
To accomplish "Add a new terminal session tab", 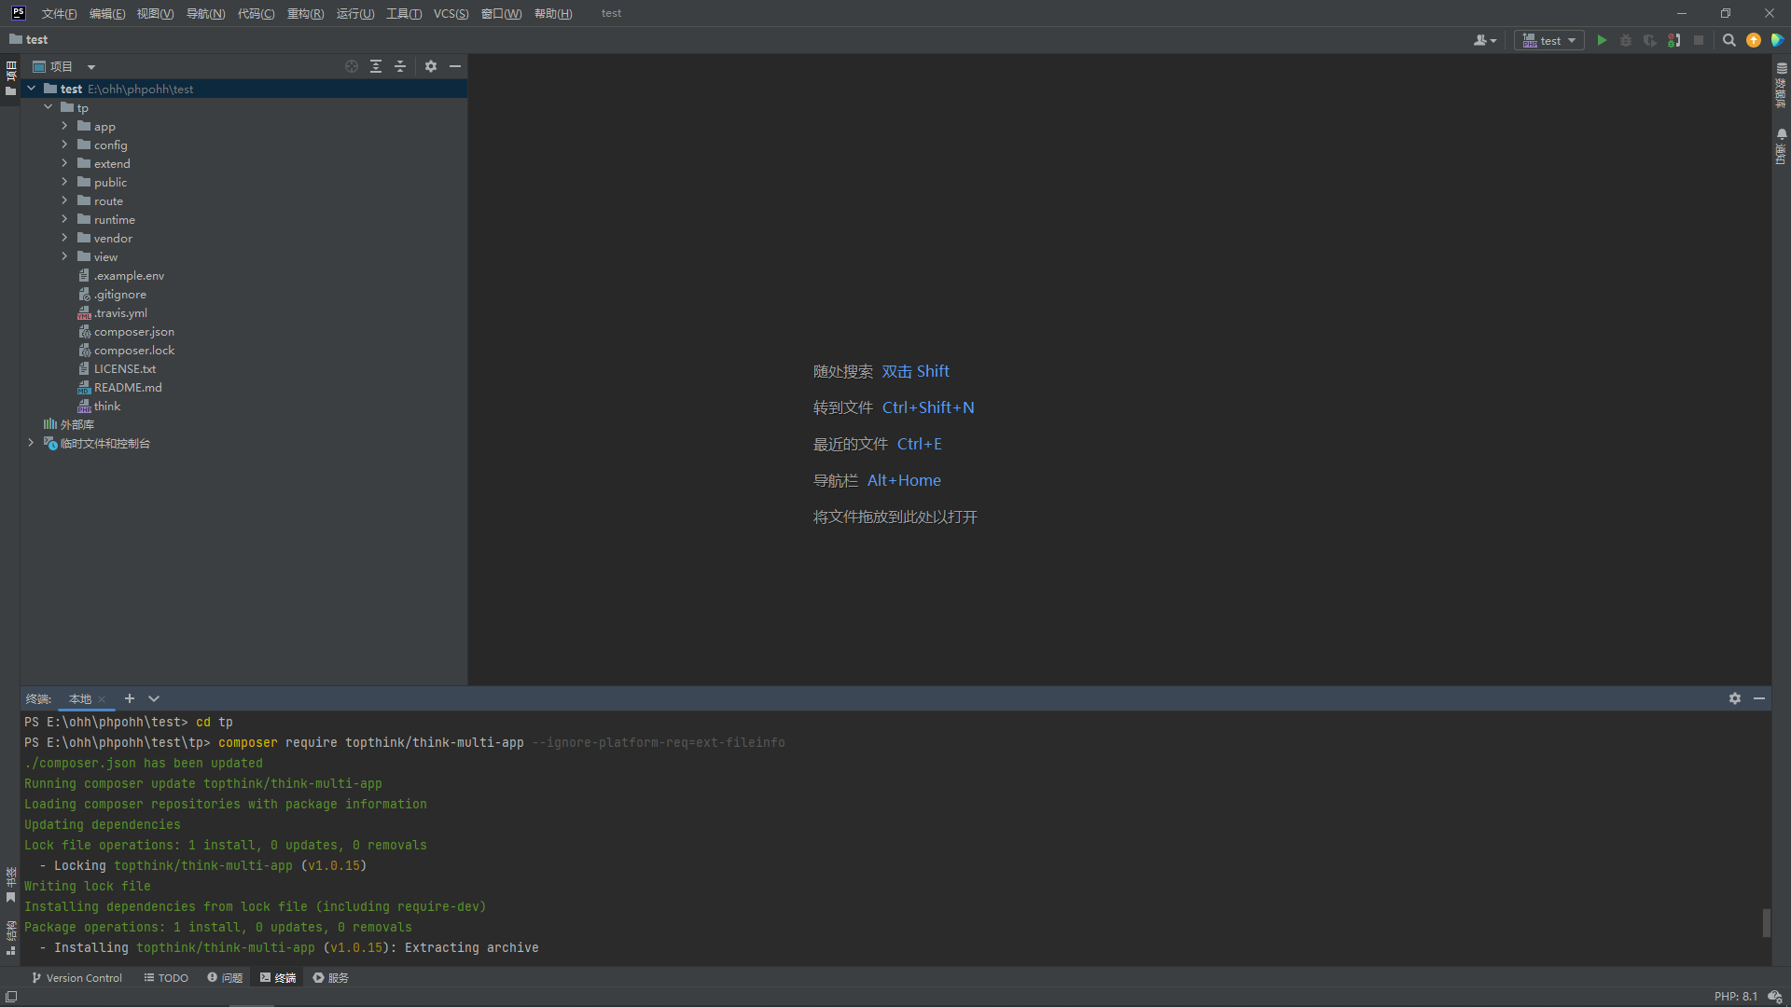I will pos(130,698).
